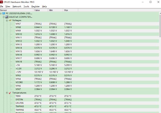Select the VIN3 sensor row
This screenshot has height=113, width=161.
click(x=87, y=76)
